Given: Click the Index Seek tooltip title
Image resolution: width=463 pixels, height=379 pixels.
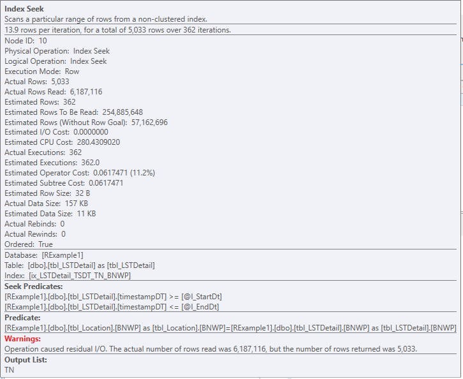Looking at the screenshot, I should click(x=24, y=9).
